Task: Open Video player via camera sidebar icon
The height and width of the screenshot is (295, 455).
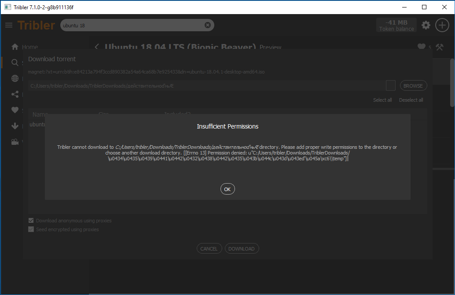Action: click(15, 141)
